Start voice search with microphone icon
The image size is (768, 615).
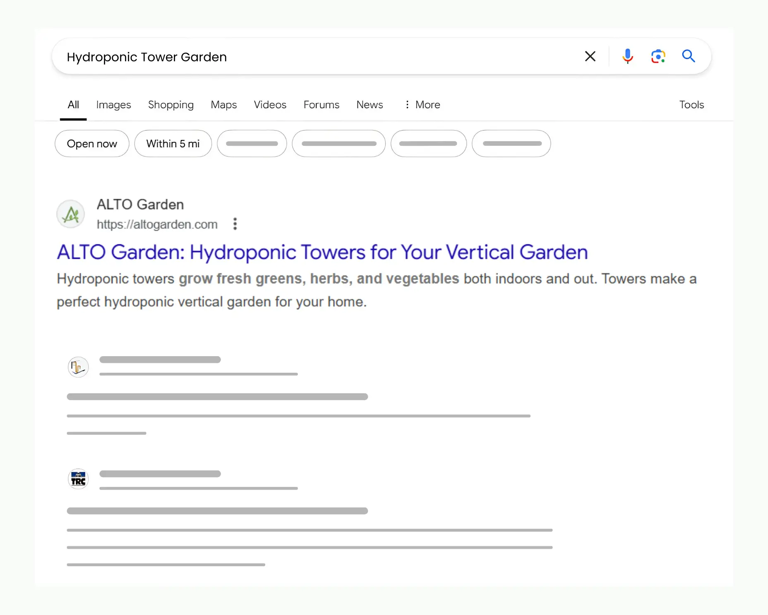click(x=627, y=56)
